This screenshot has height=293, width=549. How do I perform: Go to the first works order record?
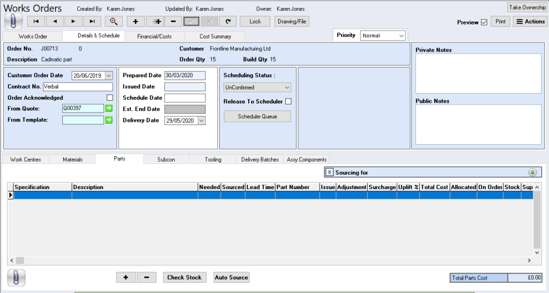click(x=36, y=21)
